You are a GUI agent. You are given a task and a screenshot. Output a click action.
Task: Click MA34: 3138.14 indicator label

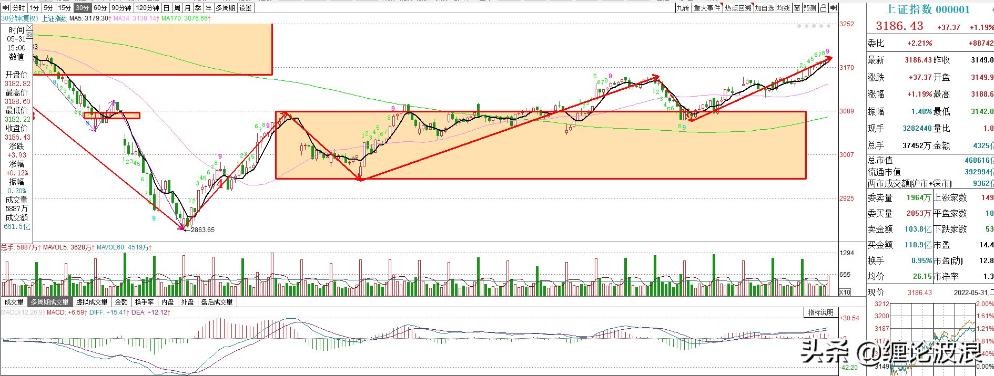click(x=136, y=18)
